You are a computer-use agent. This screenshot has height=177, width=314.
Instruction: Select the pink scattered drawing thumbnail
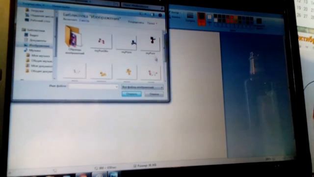pos(151,73)
